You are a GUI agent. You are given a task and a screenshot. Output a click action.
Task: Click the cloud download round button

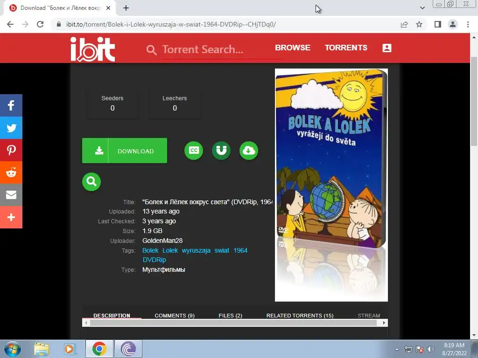click(249, 151)
